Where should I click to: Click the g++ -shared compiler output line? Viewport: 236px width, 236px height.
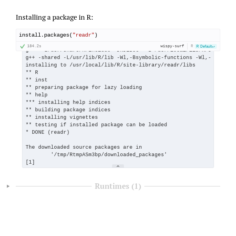pyautogui.click(x=118, y=57)
